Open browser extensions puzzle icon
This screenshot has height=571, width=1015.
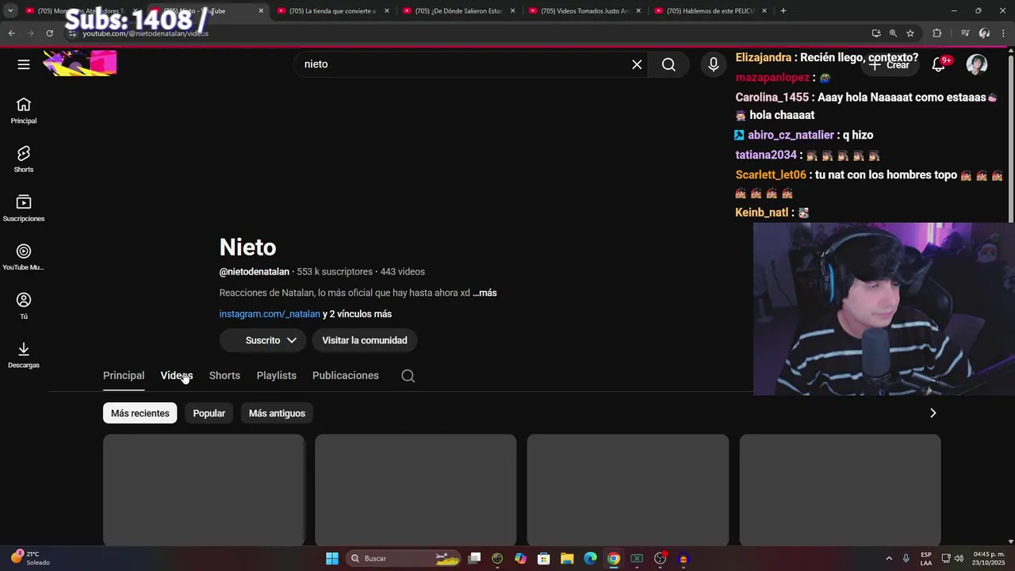(x=937, y=33)
